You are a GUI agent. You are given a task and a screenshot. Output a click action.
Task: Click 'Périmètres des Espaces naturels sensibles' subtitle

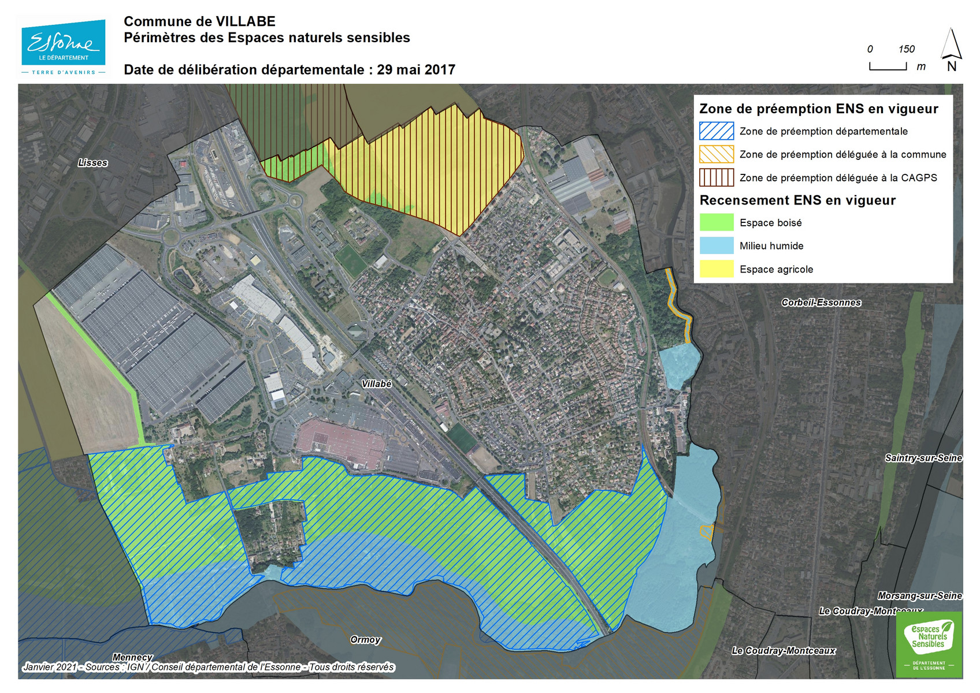tap(267, 38)
